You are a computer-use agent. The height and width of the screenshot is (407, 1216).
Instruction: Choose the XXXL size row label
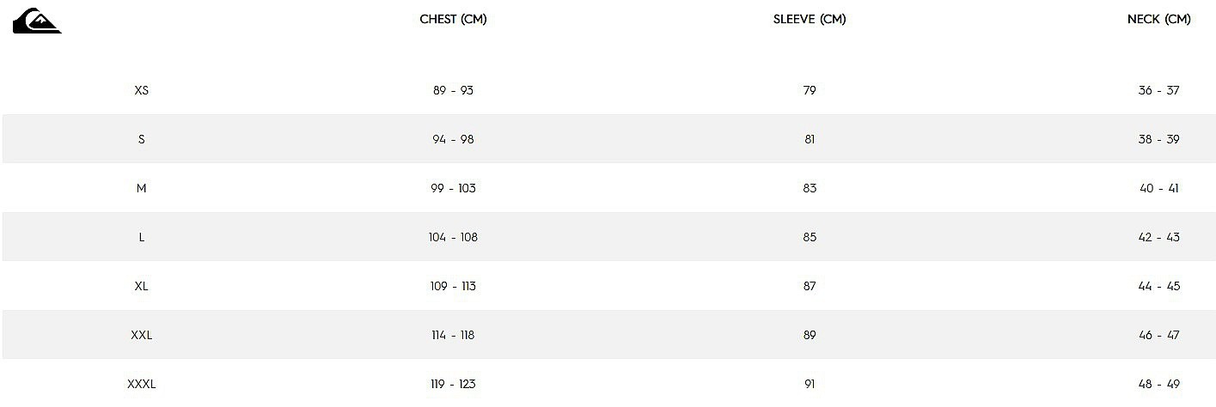pos(142,384)
